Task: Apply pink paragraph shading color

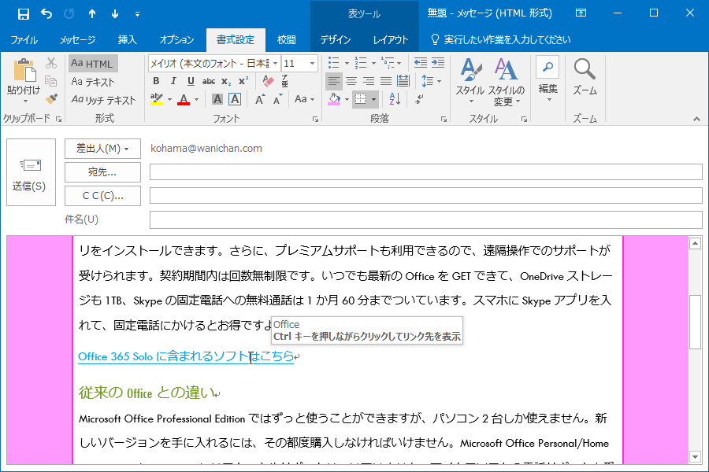Action: click(x=334, y=99)
